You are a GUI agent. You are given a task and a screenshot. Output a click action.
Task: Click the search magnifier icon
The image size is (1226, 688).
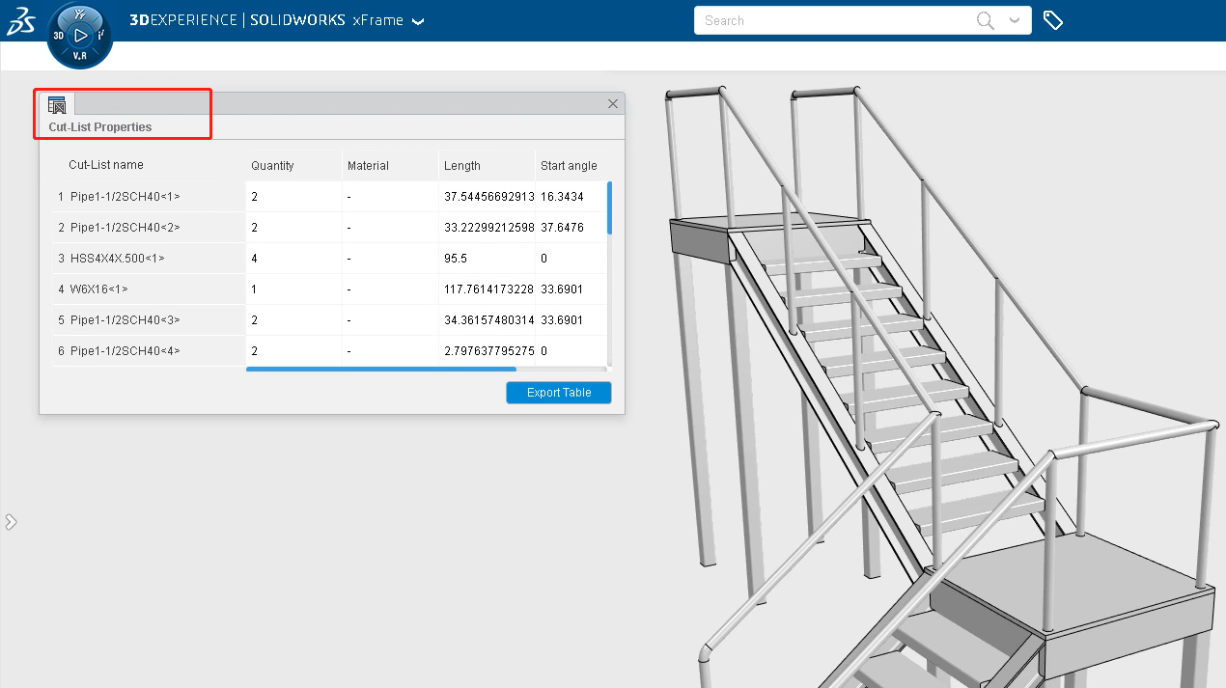click(985, 20)
